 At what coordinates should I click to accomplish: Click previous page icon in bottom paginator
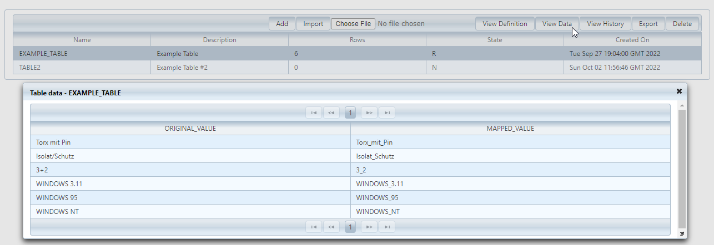click(331, 227)
